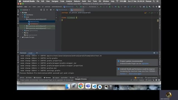Toggle Structure side tool window
178x100 pixels.
coord(18,59)
